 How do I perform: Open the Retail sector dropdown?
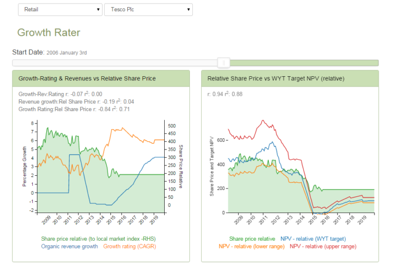[x=59, y=9]
